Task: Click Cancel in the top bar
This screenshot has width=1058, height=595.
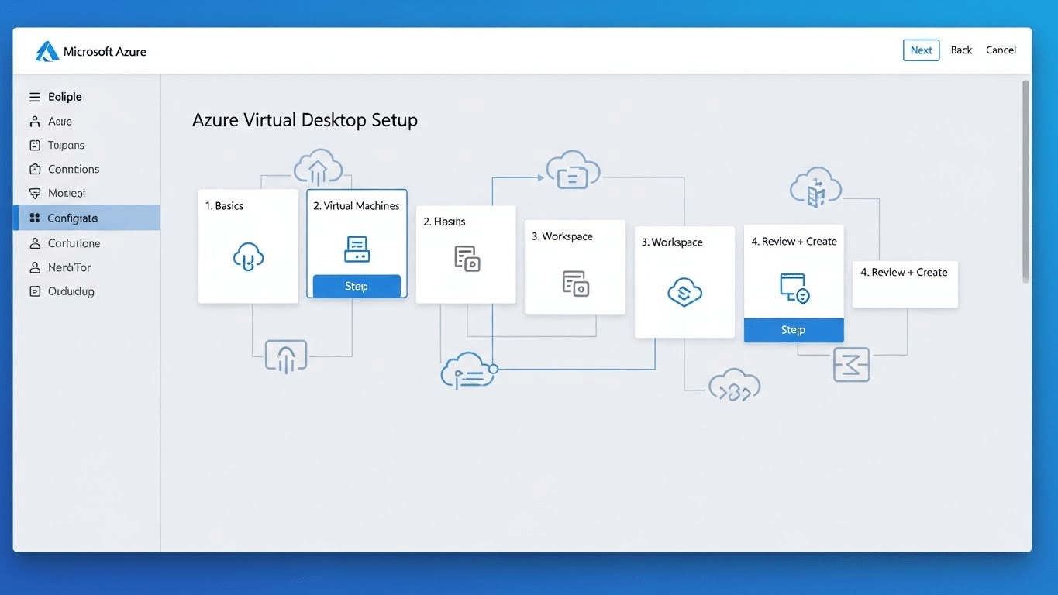Action: click(1001, 50)
